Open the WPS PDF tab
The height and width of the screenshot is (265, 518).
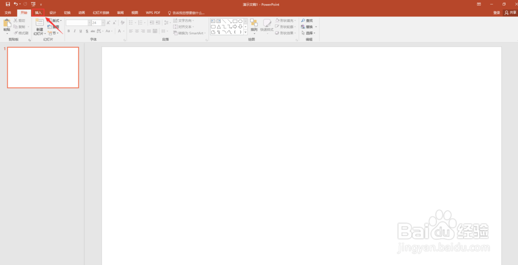click(x=153, y=13)
